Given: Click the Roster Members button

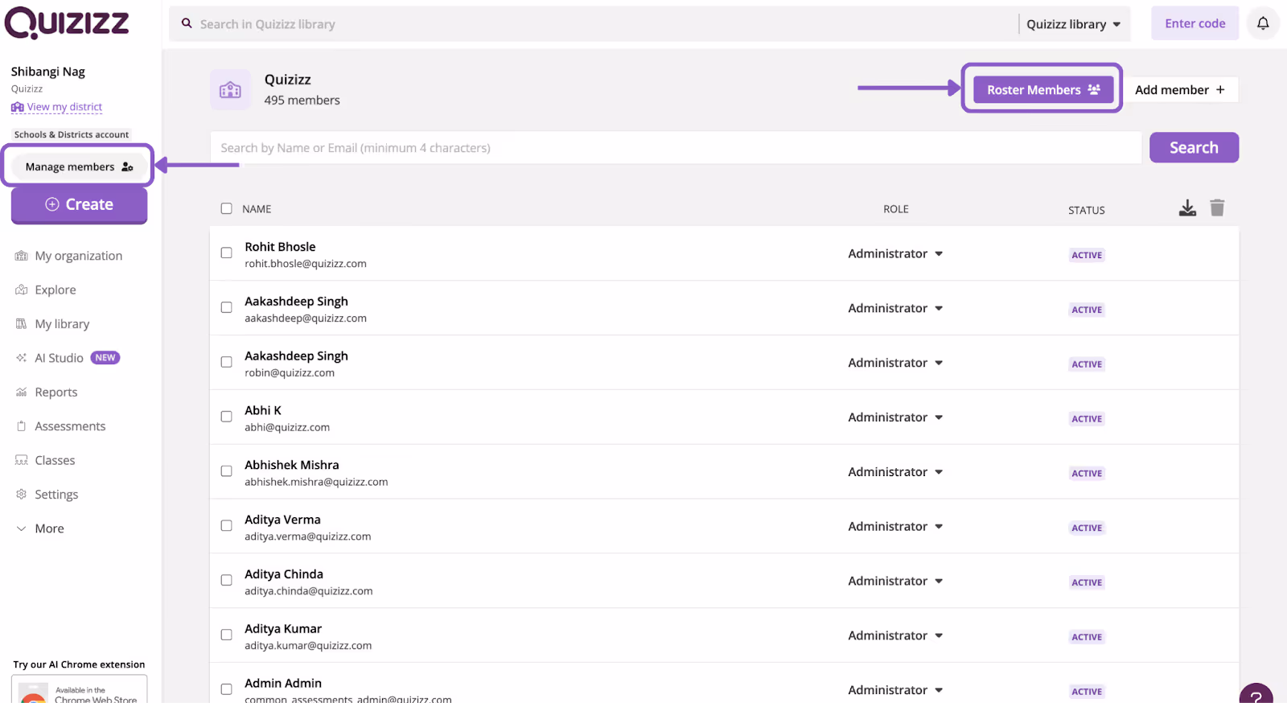Looking at the screenshot, I should [1043, 89].
